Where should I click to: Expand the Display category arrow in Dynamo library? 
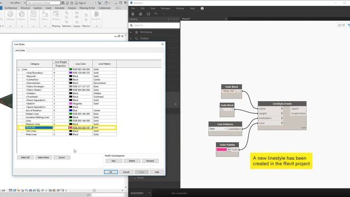click(x=131, y=38)
